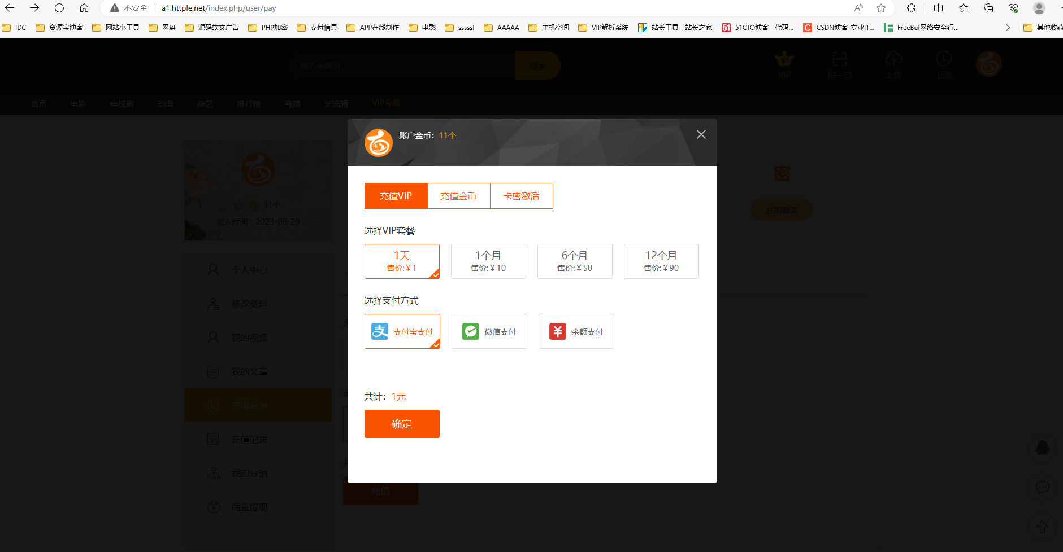Screen dimensions: 1063x552
Task: Open the 站长工具 bookmark
Action: (675, 28)
